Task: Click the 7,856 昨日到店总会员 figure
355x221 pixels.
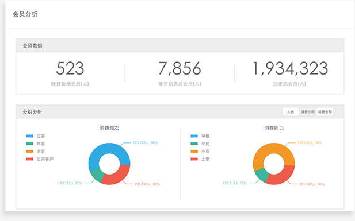Action: point(180,68)
